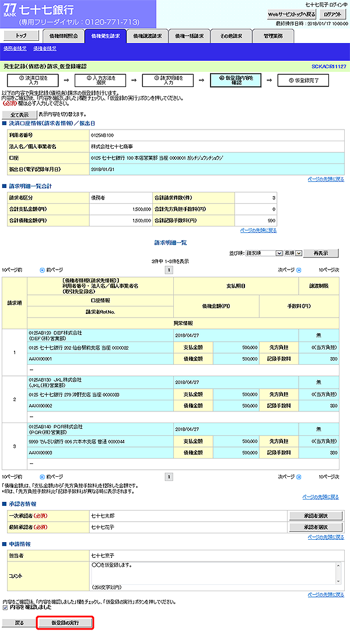Click the 利用者番号 value 0125AB100
Screen dimensions: 350x632
[x=102, y=135]
